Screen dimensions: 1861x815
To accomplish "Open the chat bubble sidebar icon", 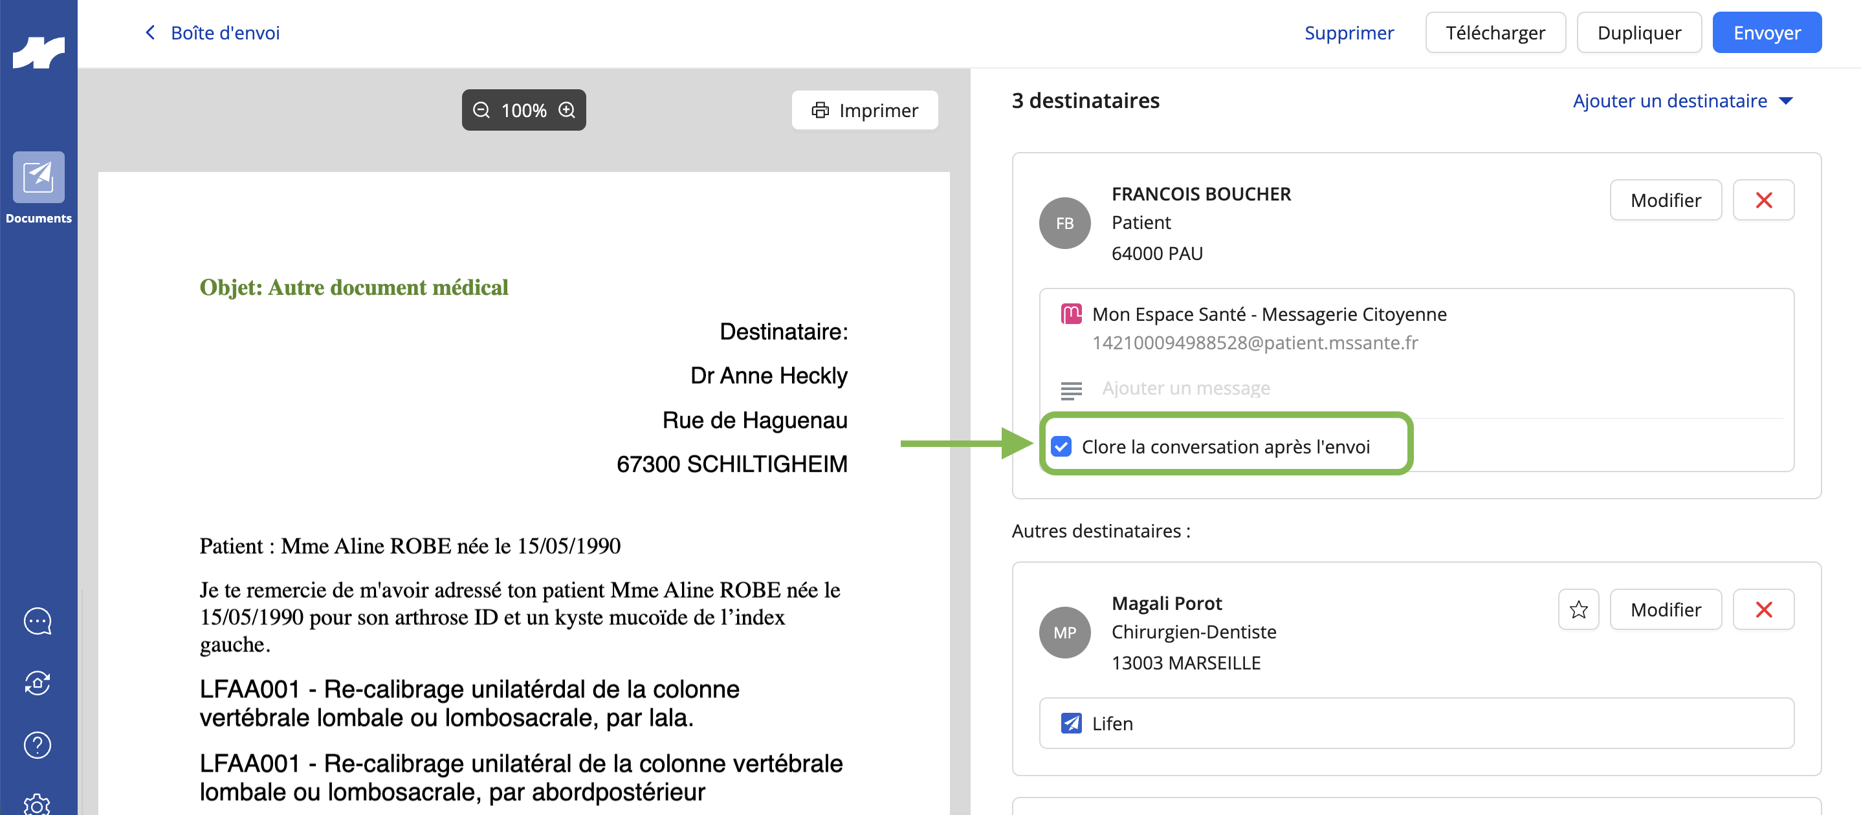I will click(38, 621).
